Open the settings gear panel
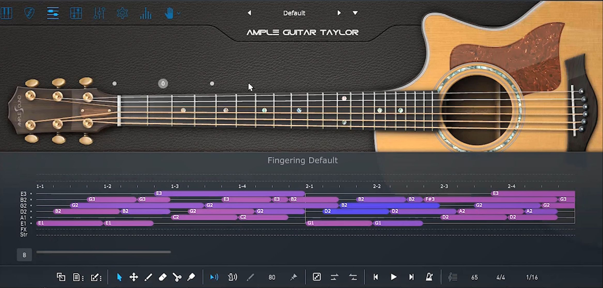603x288 pixels. 122,13
